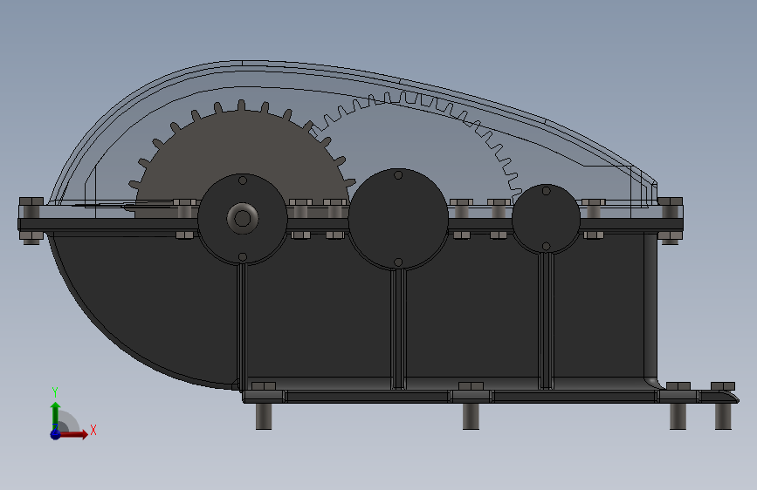The image size is (757, 490).
Task: Click the red X axis arrow of the triad
Action: coord(73,434)
